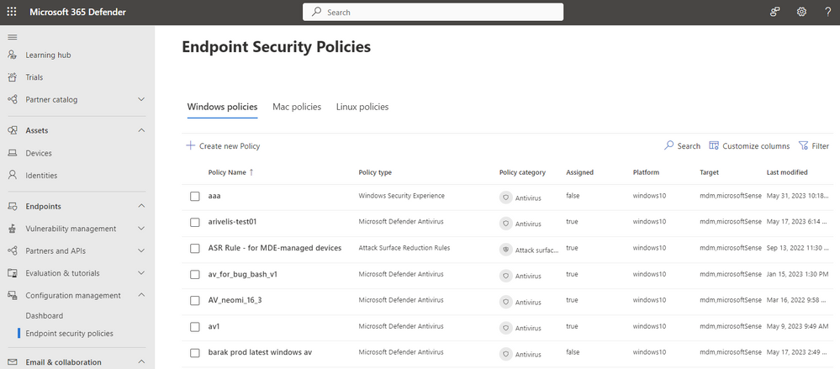Viewport: 840px width, 369px height.
Task: Expand the Evaluation & tutorials chevron
Action: coord(141,273)
